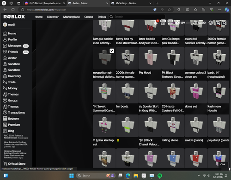Click the Profile sidebar icon
The height and width of the screenshot is (180, 231).
pos(5,40)
